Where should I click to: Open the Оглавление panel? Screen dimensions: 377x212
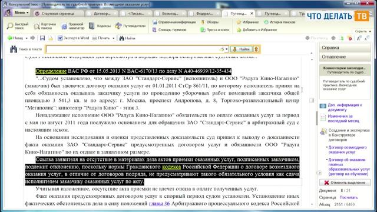[x=345, y=57]
